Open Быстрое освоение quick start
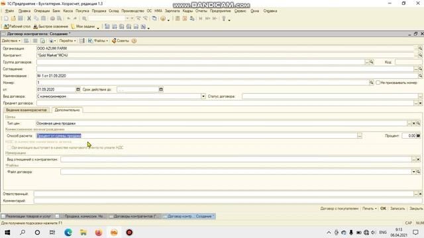The height and width of the screenshot is (238, 424). (x=50, y=26)
